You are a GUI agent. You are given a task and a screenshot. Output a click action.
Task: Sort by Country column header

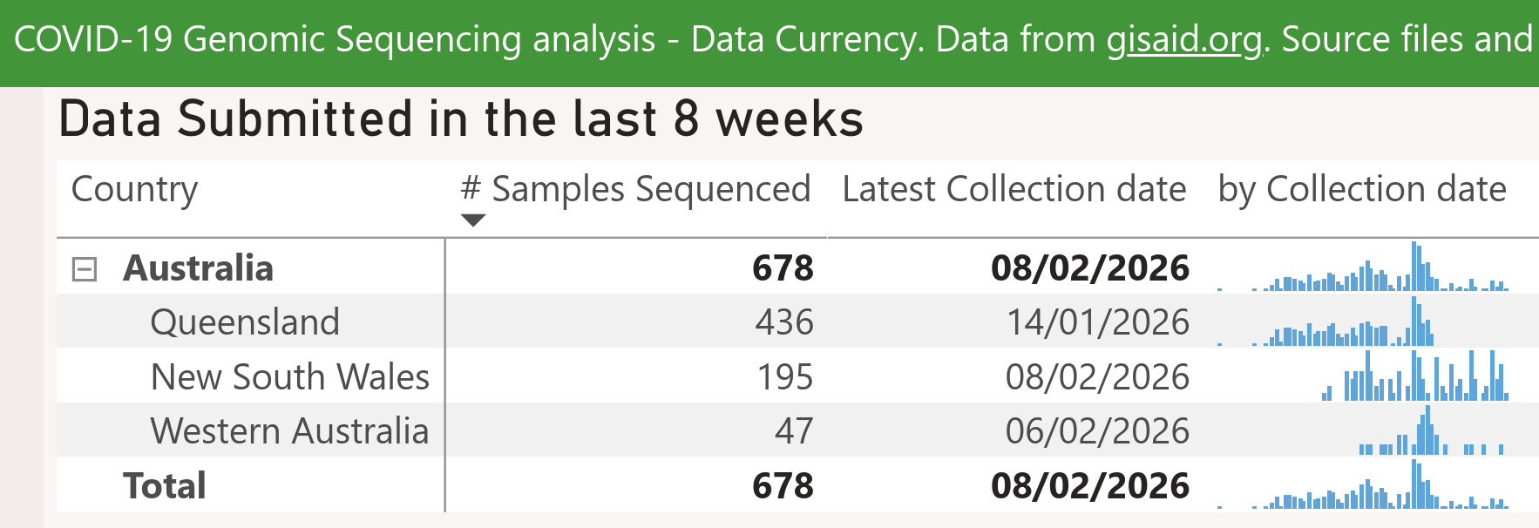tap(135, 190)
